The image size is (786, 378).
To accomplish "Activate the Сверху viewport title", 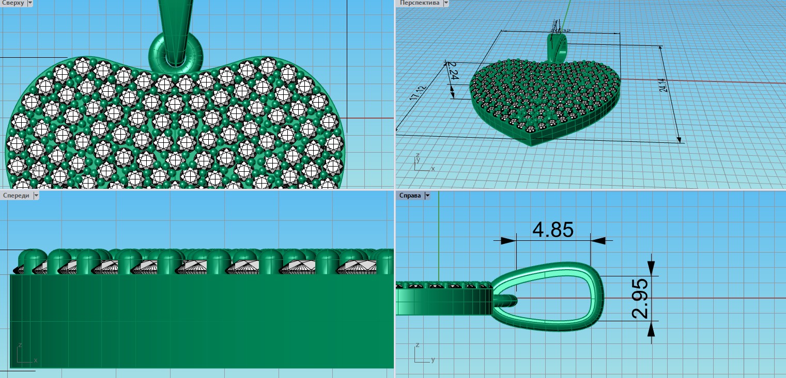I will pos(13,3).
